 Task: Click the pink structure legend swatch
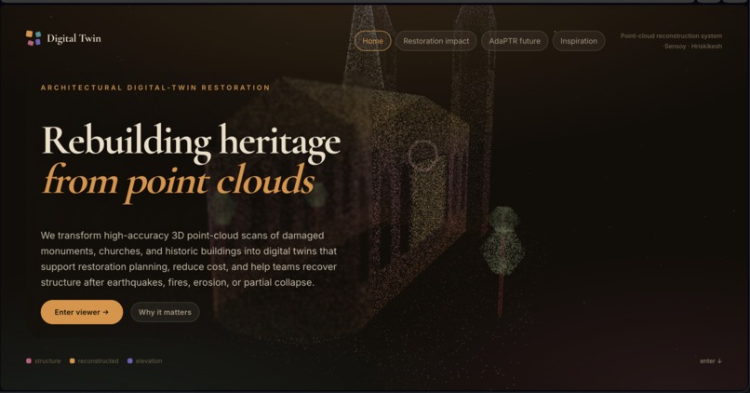click(29, 361)
